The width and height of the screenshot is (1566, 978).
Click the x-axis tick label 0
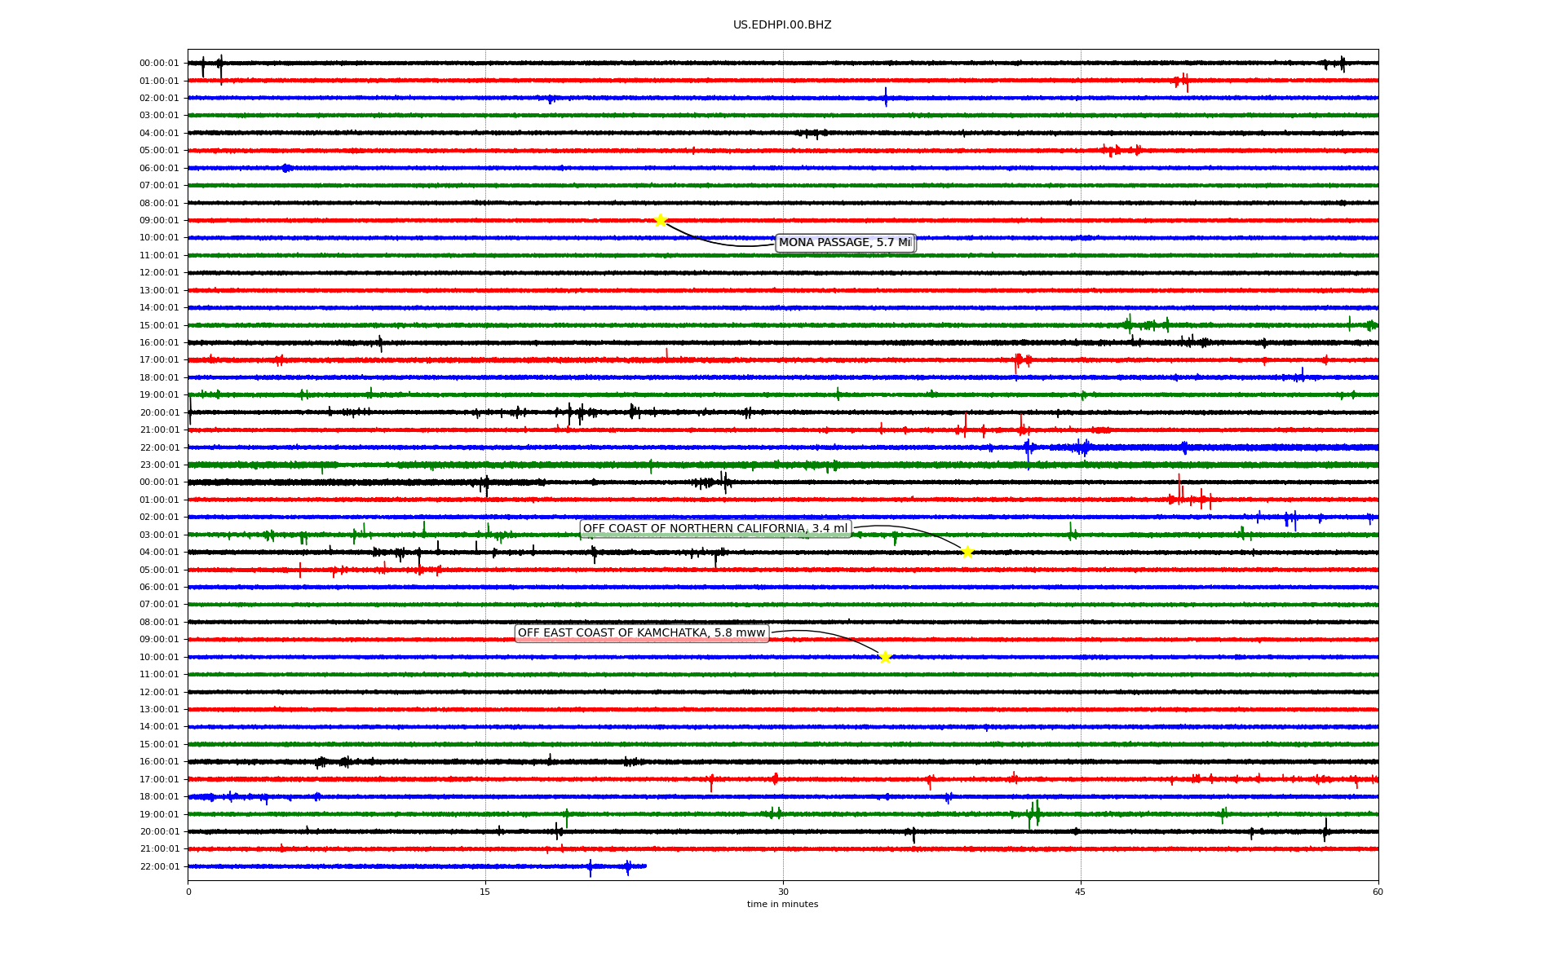188,892
